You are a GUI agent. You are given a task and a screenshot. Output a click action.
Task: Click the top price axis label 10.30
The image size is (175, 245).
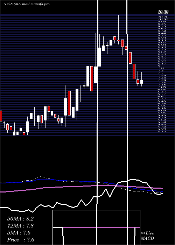coord(163,12)
